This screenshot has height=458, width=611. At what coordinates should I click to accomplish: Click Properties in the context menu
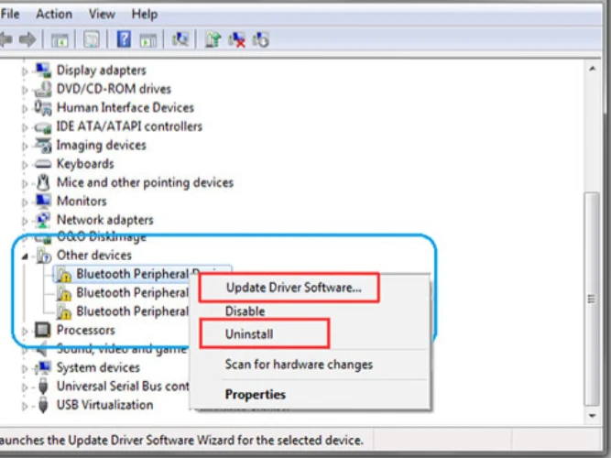click(x=256, y=395)
